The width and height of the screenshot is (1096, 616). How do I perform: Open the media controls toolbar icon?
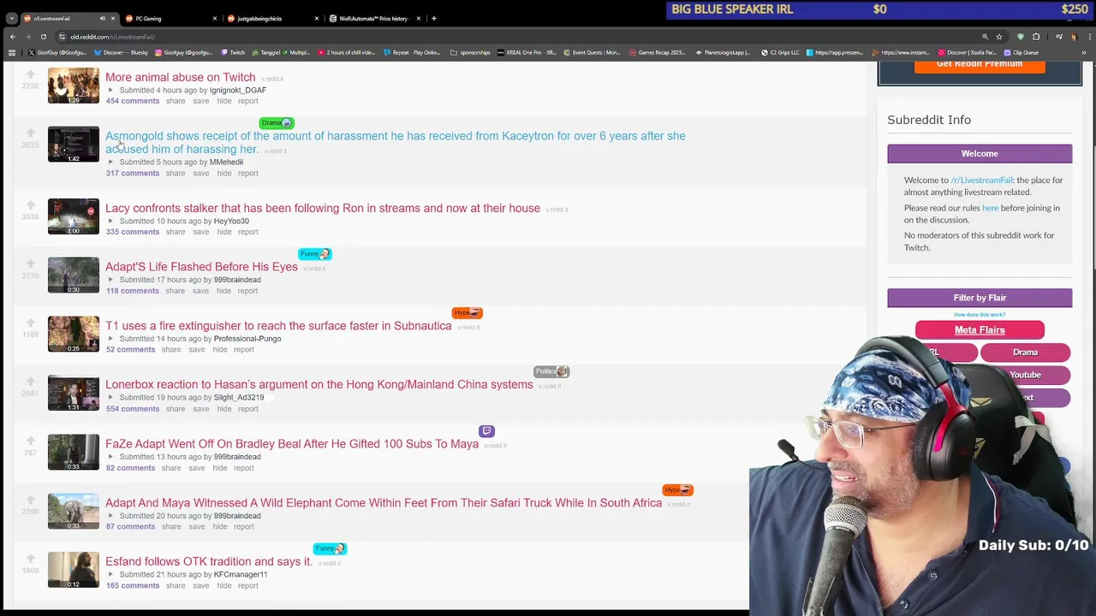pyautogui.click(x=1059, y=37)
